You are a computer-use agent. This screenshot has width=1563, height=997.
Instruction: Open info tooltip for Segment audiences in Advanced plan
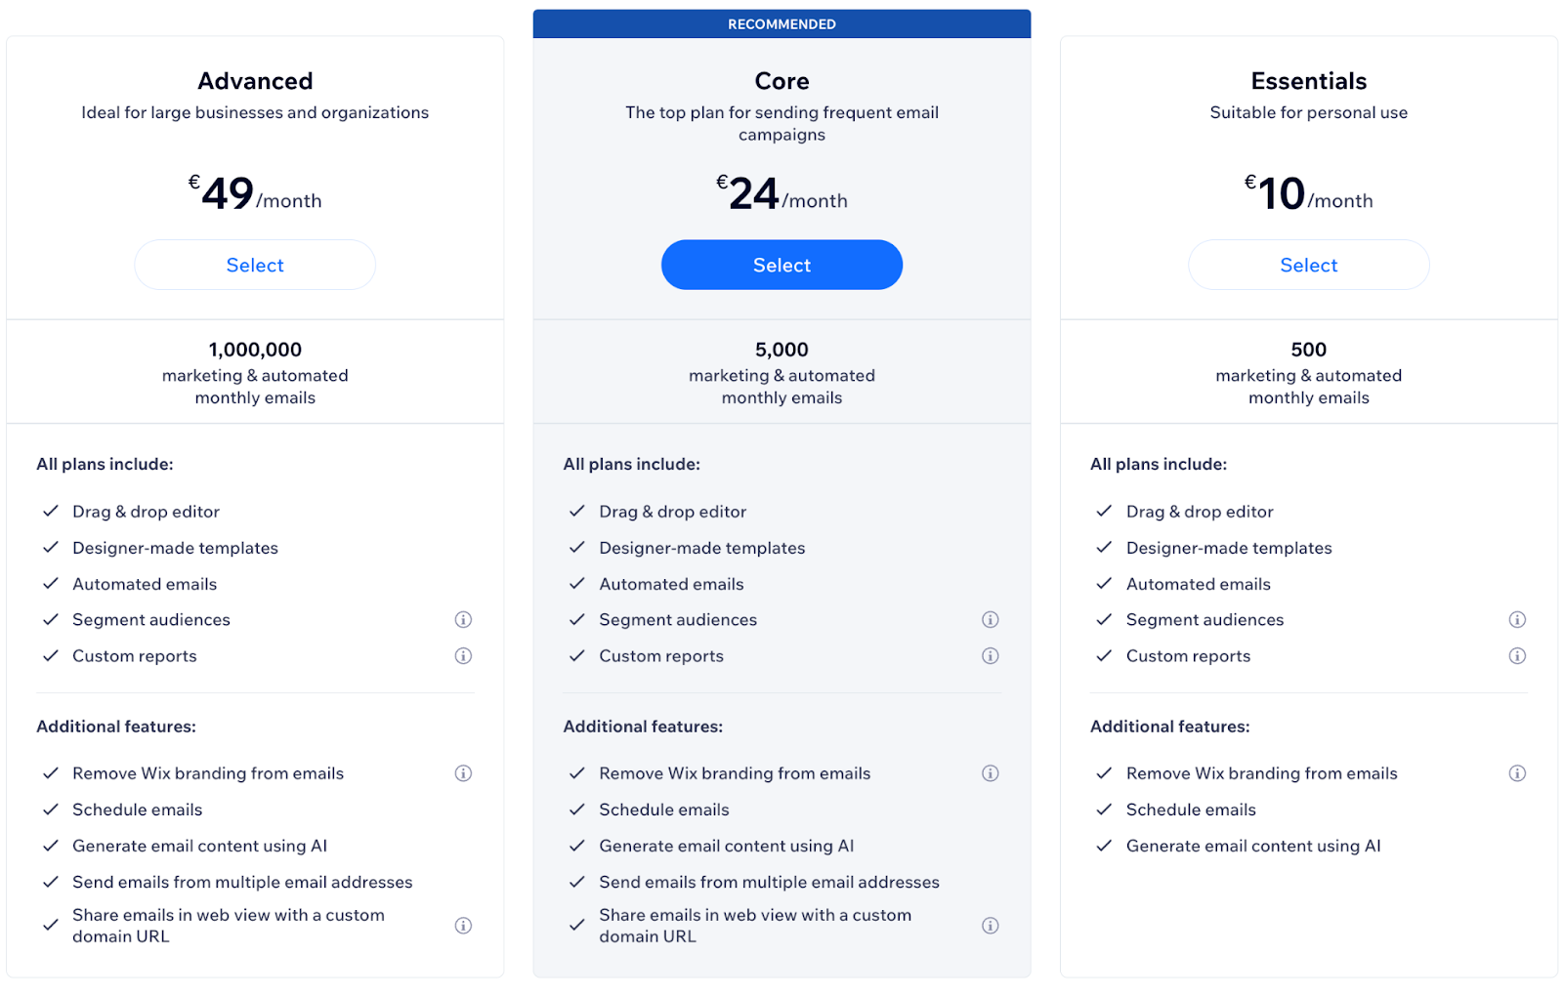463,619
